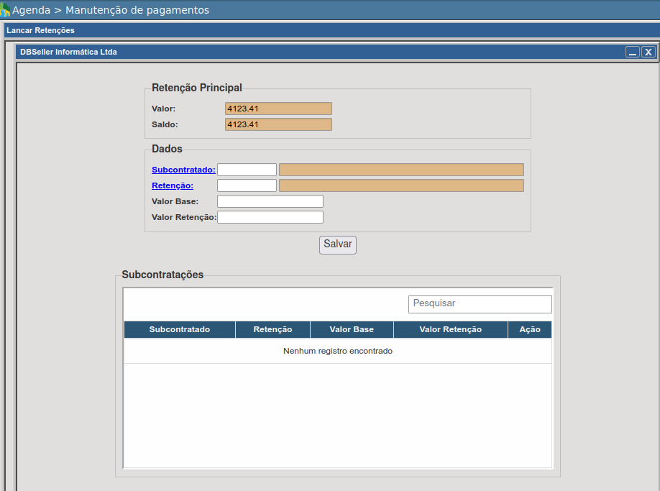Focus the Pesquisar search box
Screen dimensions: 660x491
(480, 304)
